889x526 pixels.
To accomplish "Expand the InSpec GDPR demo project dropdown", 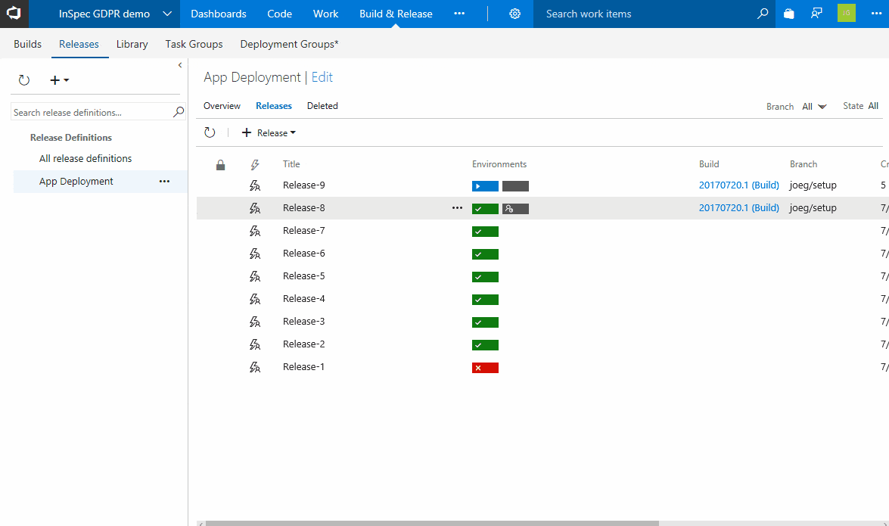I will pos(167,14).
